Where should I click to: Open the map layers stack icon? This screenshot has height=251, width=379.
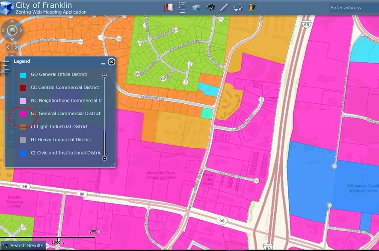click(196, 8)
